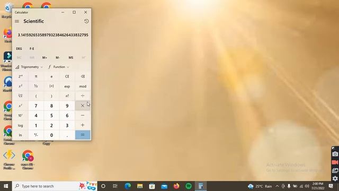Viewport: 339px width, 191px height.
Task: Click the mod key
Action: pyautogui.click(x=83, y=86)
